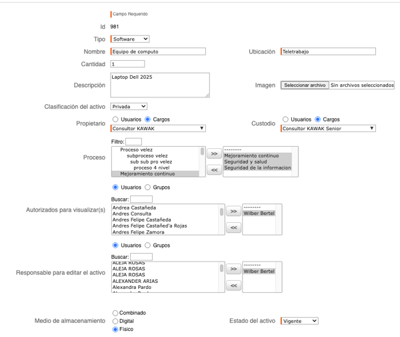Image resolution: width=400 pixels, height=337 pixels.
Task: Select Cargos radio under Custodio
Action: (317, 119)
